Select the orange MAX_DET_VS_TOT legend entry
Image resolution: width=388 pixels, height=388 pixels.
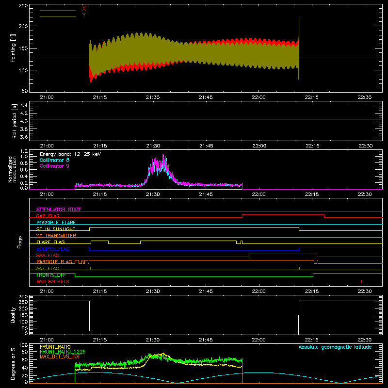tap(60, 356)
